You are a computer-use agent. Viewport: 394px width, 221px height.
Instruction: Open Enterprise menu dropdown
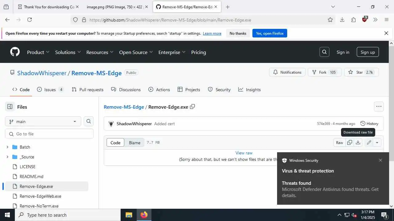[172, 52]
